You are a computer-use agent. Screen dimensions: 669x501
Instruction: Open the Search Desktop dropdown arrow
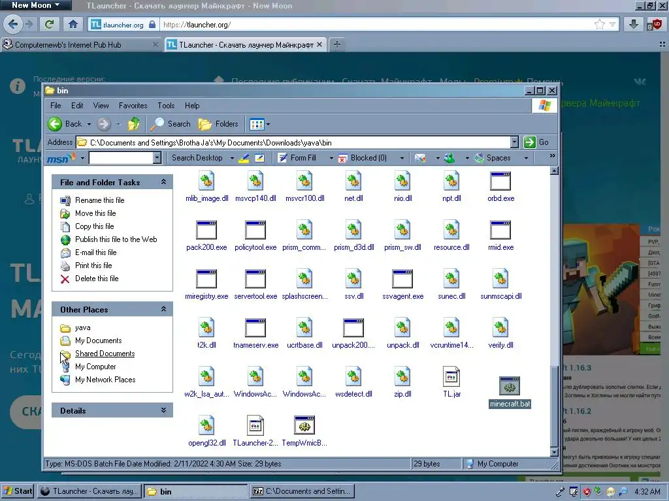(232, 159)
